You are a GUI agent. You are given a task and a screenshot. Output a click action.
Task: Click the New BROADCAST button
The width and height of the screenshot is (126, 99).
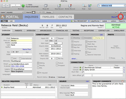coord(79,21)
